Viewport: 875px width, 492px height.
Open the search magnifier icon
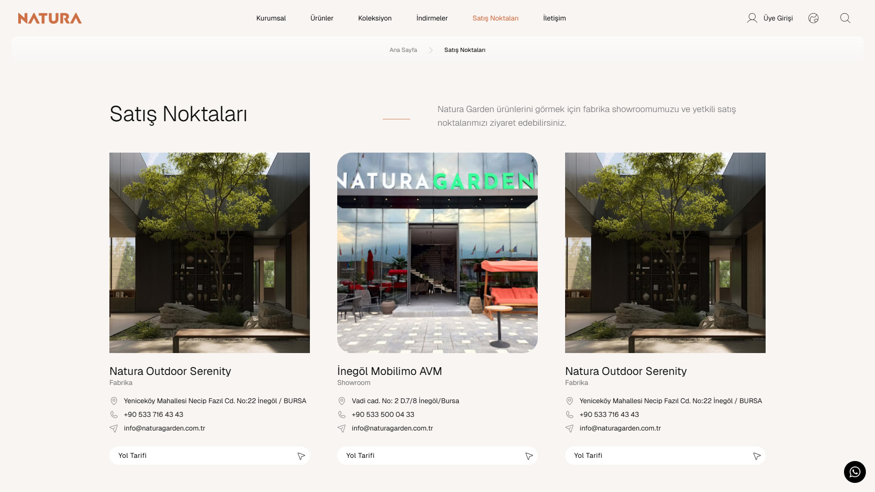click(x=845, y=18)
